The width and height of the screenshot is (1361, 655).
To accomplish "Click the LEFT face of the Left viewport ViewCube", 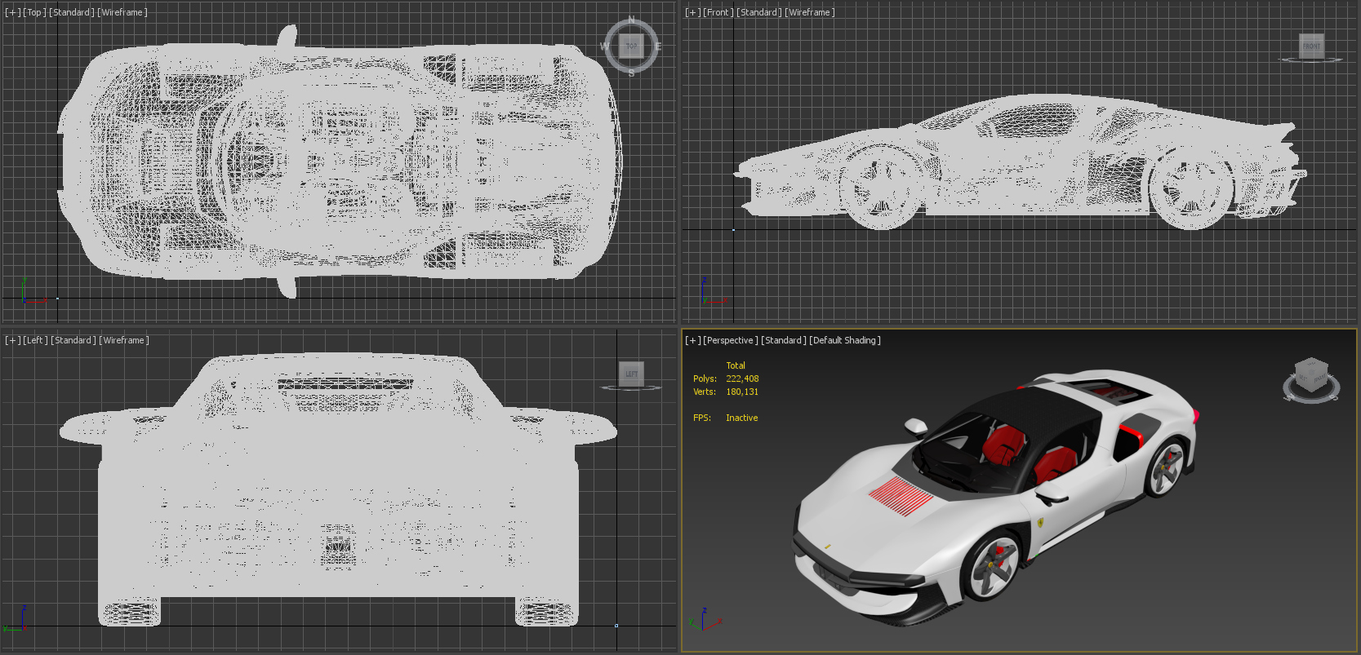I will tap(631, 374).
